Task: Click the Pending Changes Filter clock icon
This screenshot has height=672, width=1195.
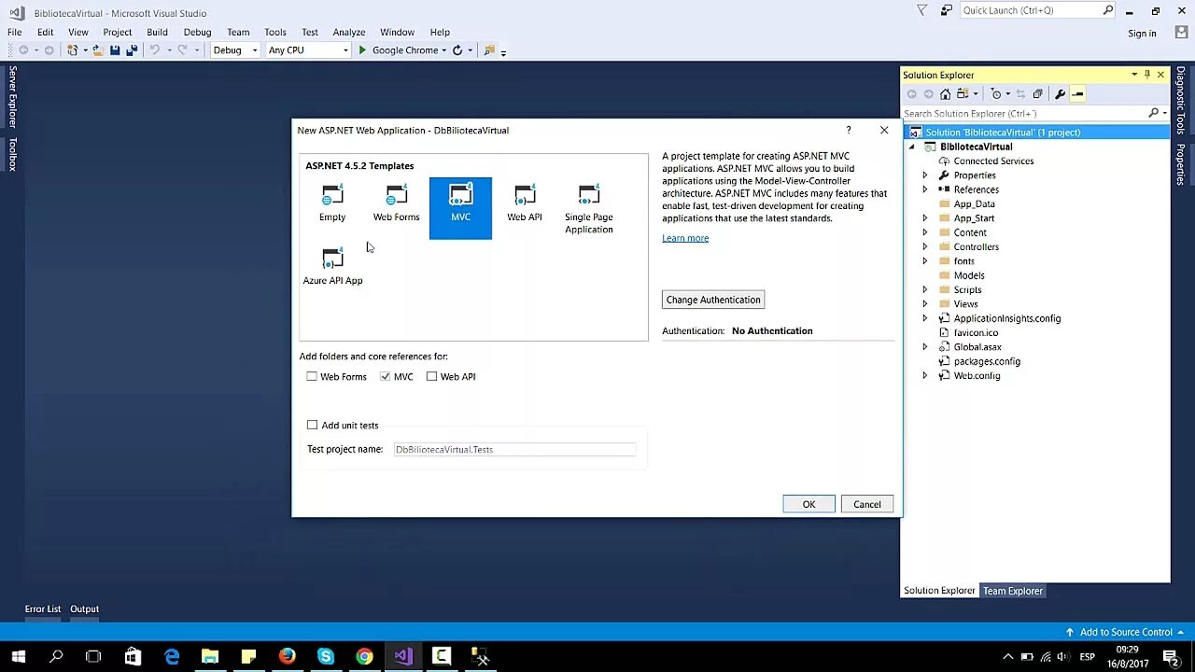Action: [x=996, y=94]
